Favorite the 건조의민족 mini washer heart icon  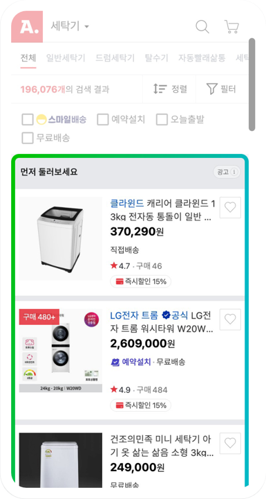point(230,443)
